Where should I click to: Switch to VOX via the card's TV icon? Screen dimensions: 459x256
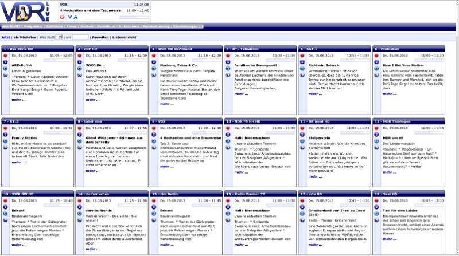[154, 135]
